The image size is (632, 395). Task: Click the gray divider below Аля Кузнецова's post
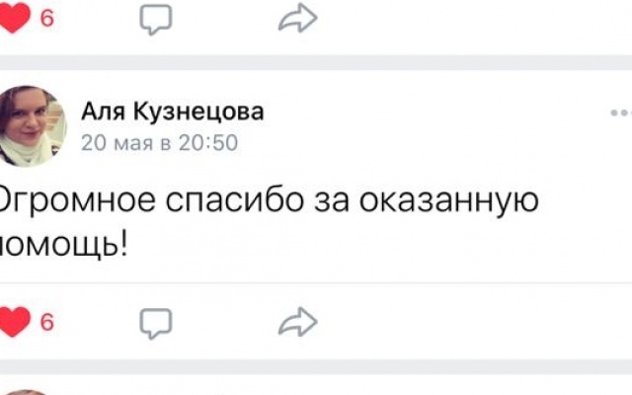pos(316,366)
